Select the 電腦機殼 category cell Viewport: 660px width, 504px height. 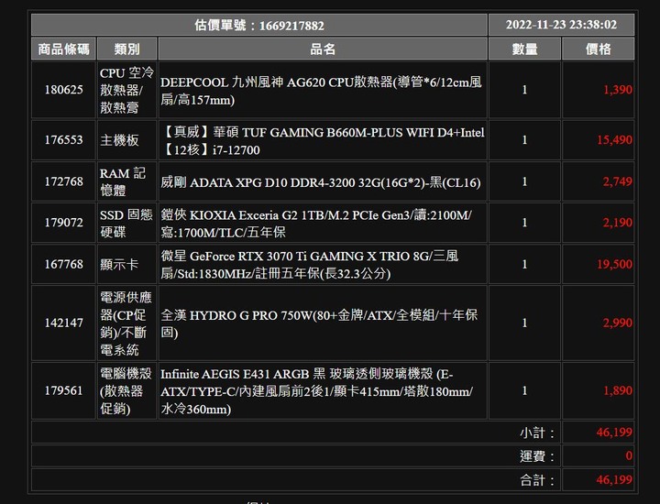point(126,391)
